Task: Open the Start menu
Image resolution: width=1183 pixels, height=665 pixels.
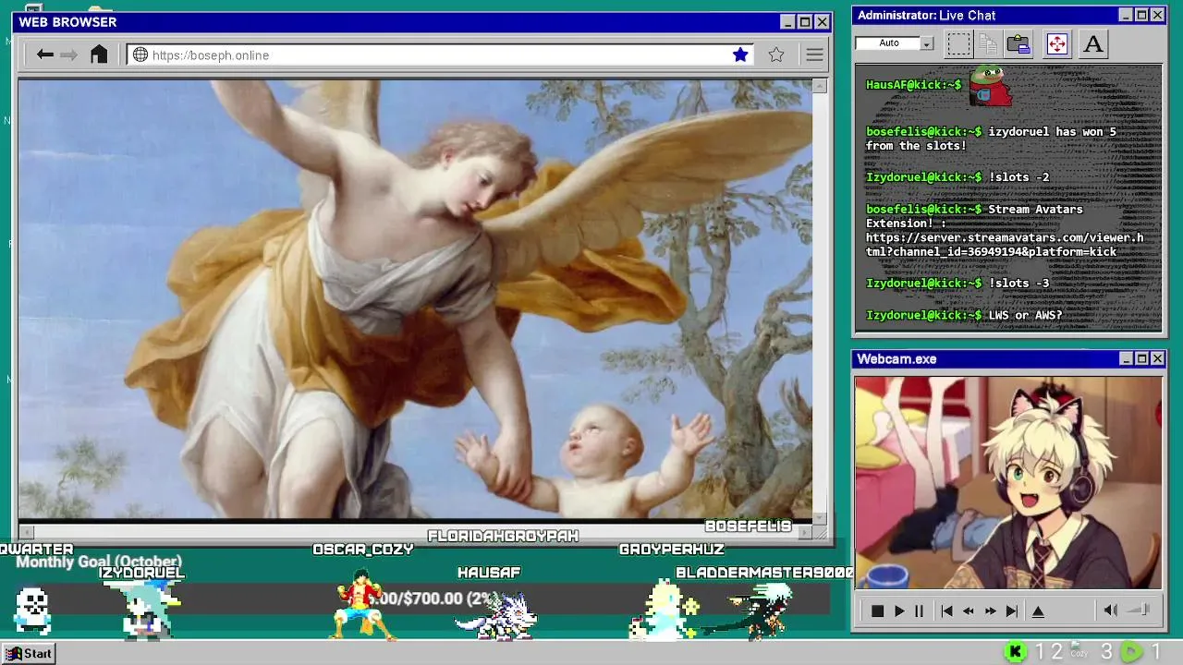Action: click(28, 653)
